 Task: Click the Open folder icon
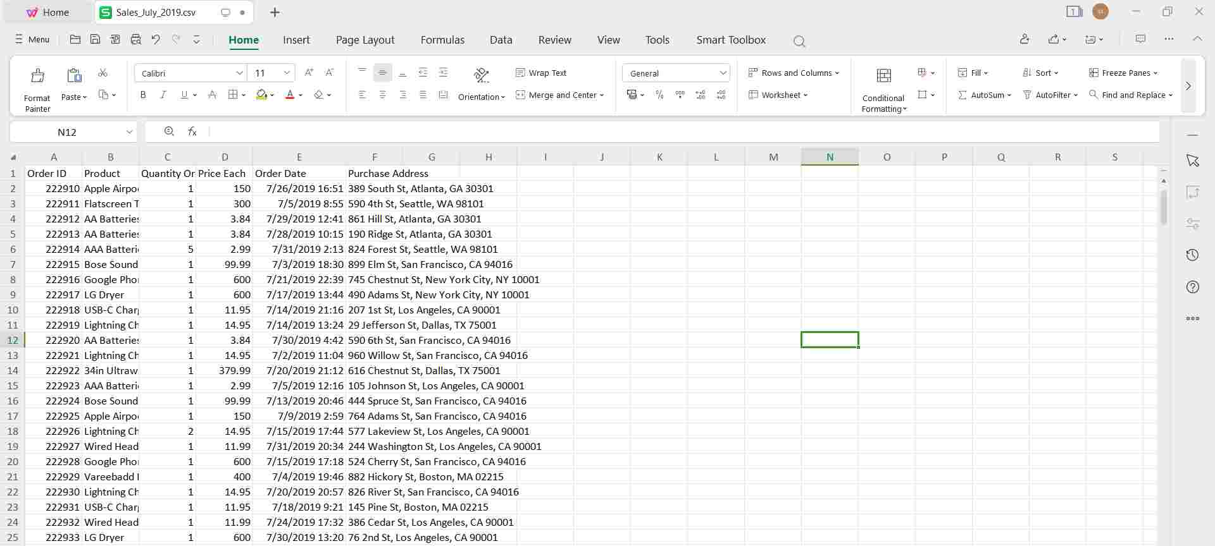pos(75,39)
